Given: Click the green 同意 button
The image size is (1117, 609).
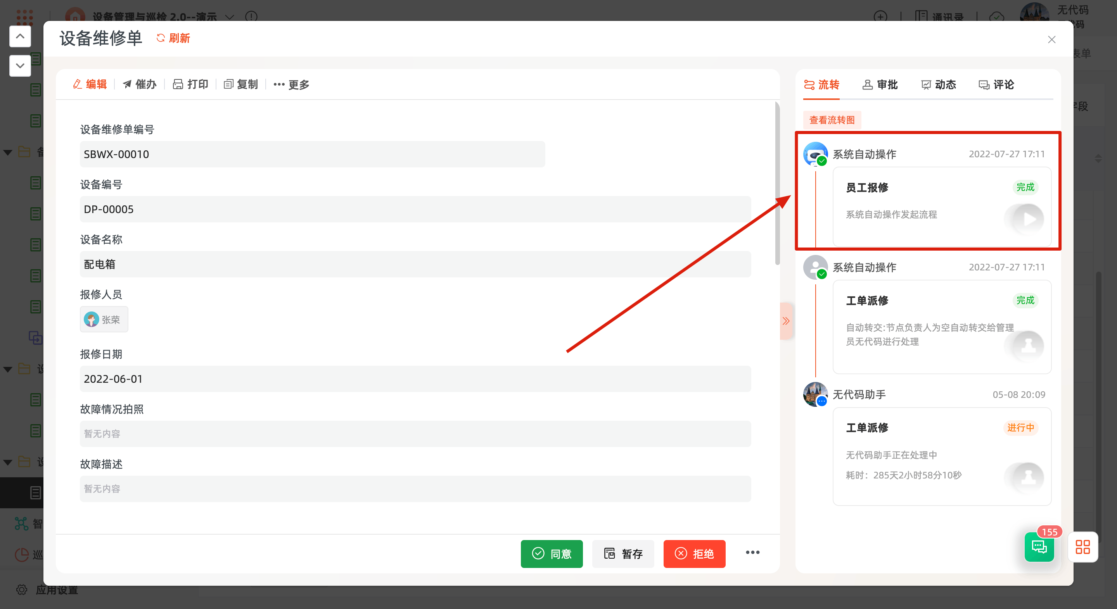Looking at the screenshot, I should click(552, 554).
